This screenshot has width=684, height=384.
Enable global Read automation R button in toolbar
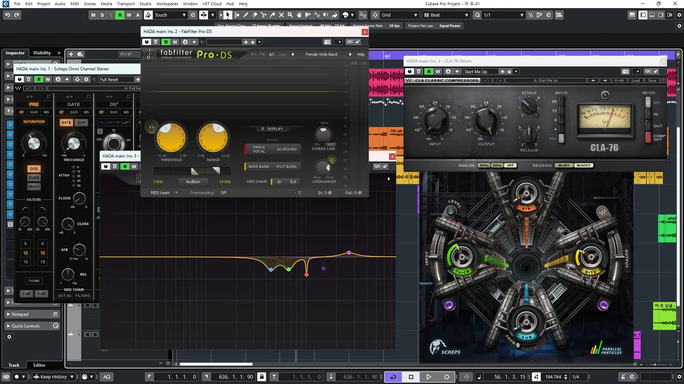pyautogui.click(x=120, y=15)
